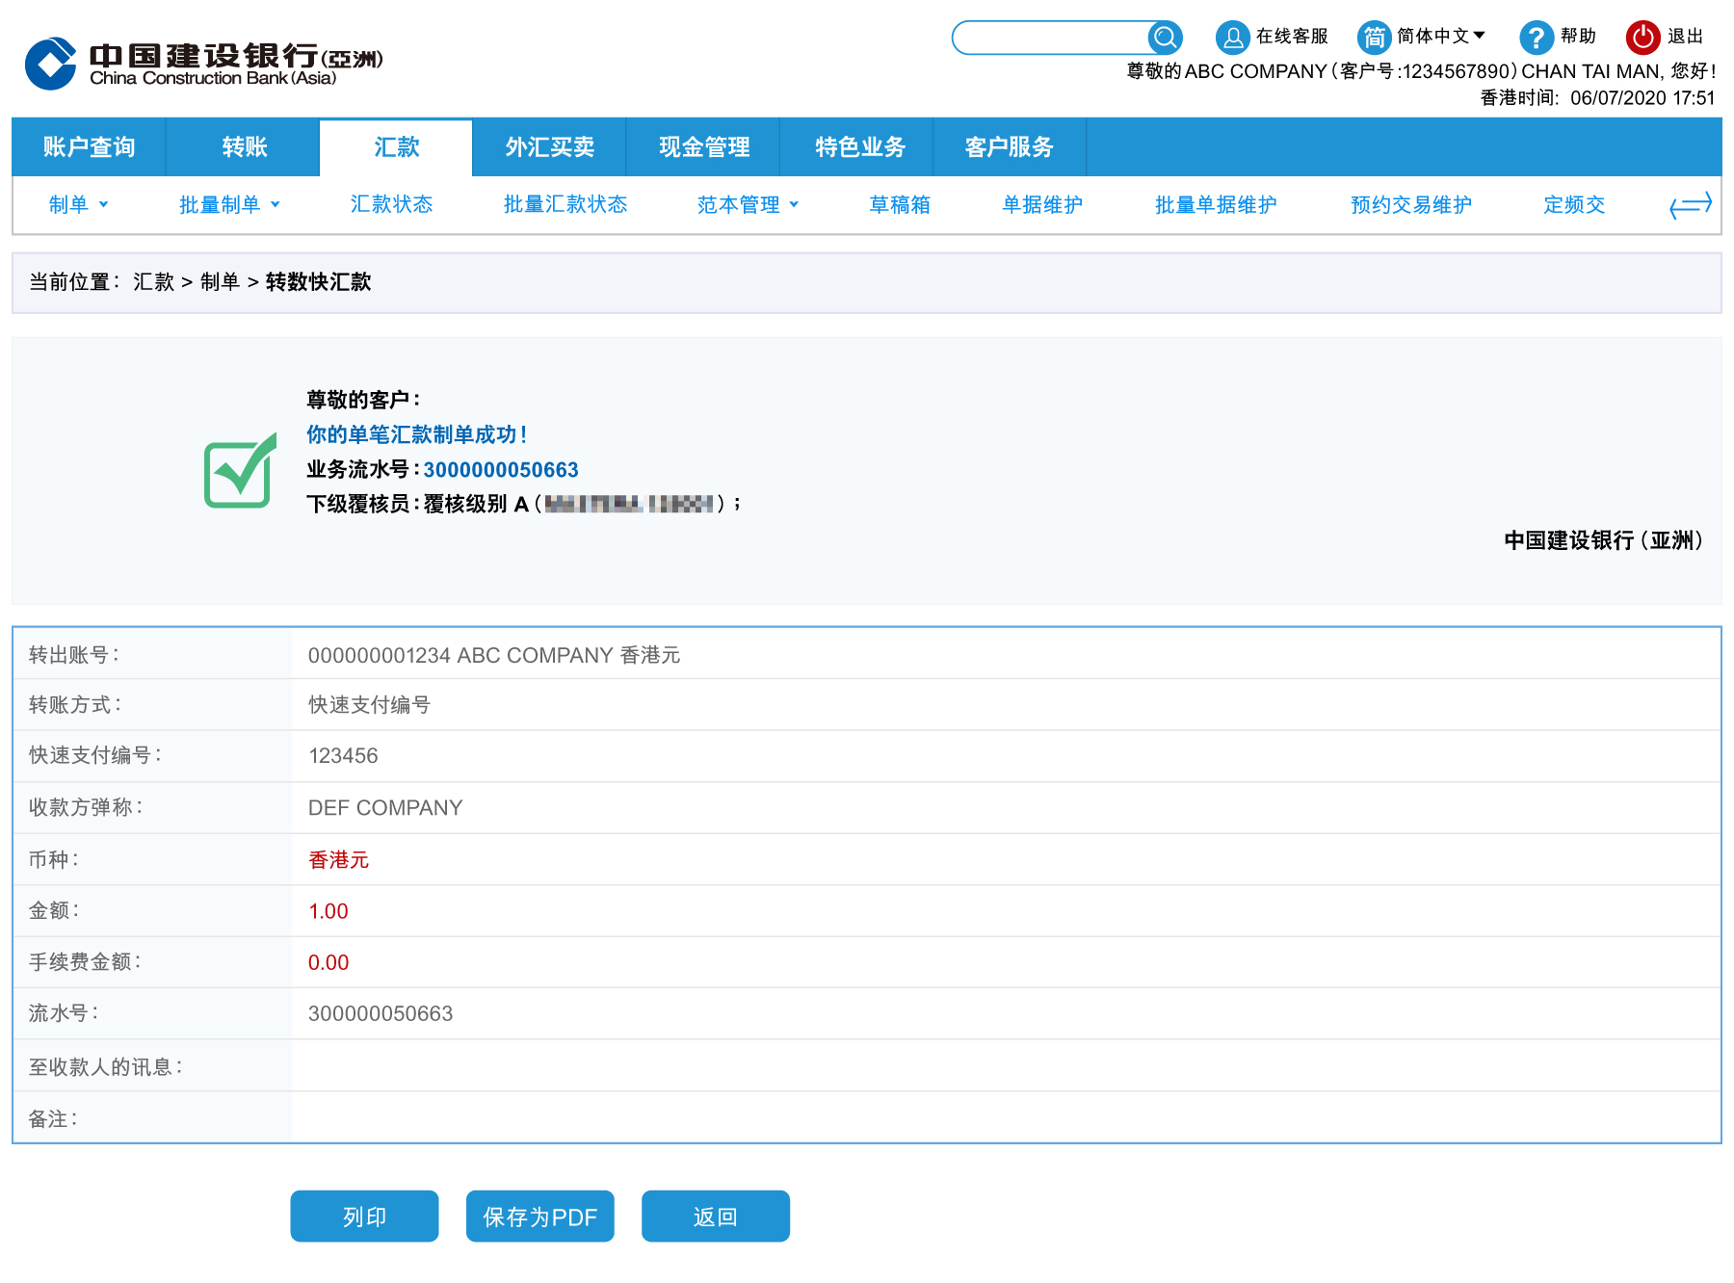Screen dimensions: 1734x1283
Task: Expand the 制单 submenu dropdown
Action: click(x=78, y=204)
